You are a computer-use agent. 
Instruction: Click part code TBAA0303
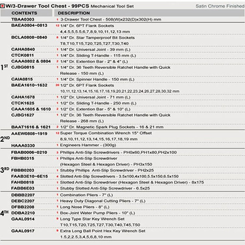coord(23,20)
